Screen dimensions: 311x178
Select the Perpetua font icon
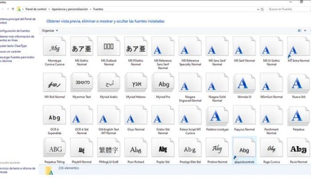click(x=299, y=115)
